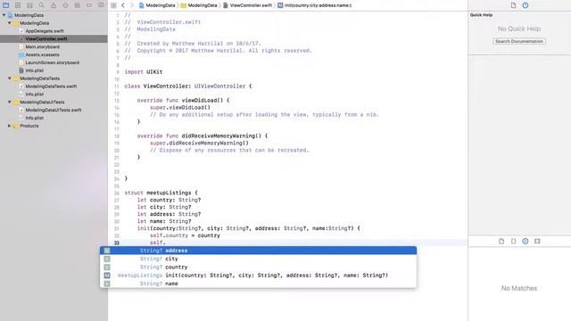Click the 'let address: String?' line
This screenshot has width=571, height=321.
click(x=169, y=214)
